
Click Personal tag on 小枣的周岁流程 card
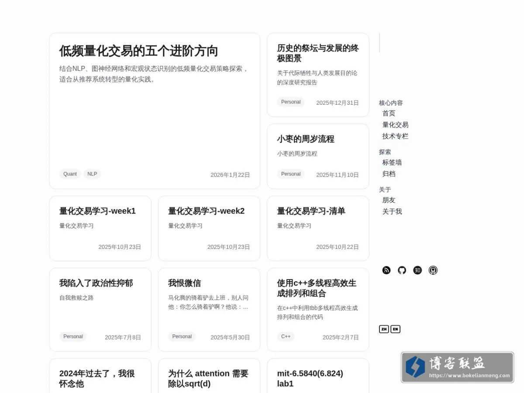coord(291,174)
